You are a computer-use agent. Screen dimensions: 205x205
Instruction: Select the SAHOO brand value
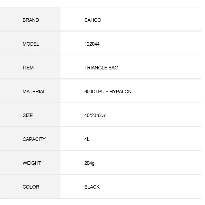pos(93,20)
